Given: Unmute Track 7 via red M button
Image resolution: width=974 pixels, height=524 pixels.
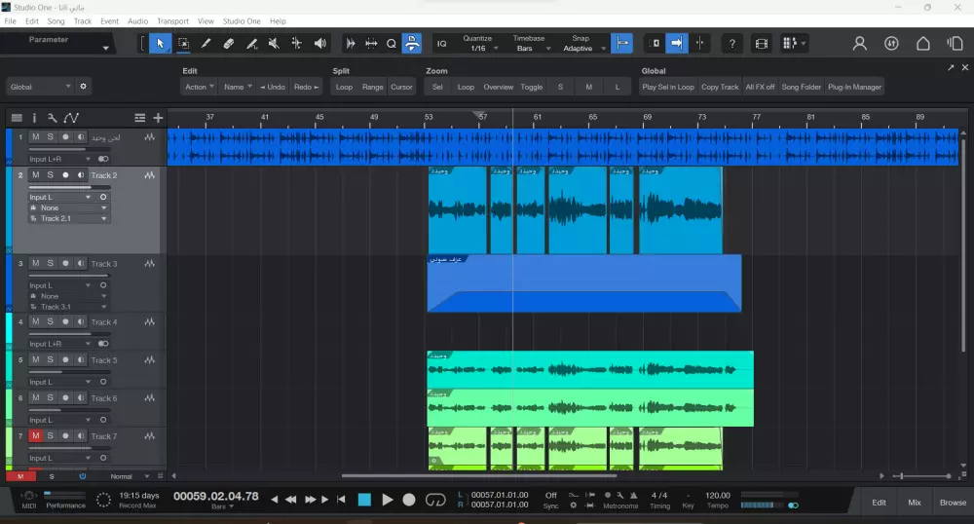Looking at the screenshot, I should click(36, 436).
